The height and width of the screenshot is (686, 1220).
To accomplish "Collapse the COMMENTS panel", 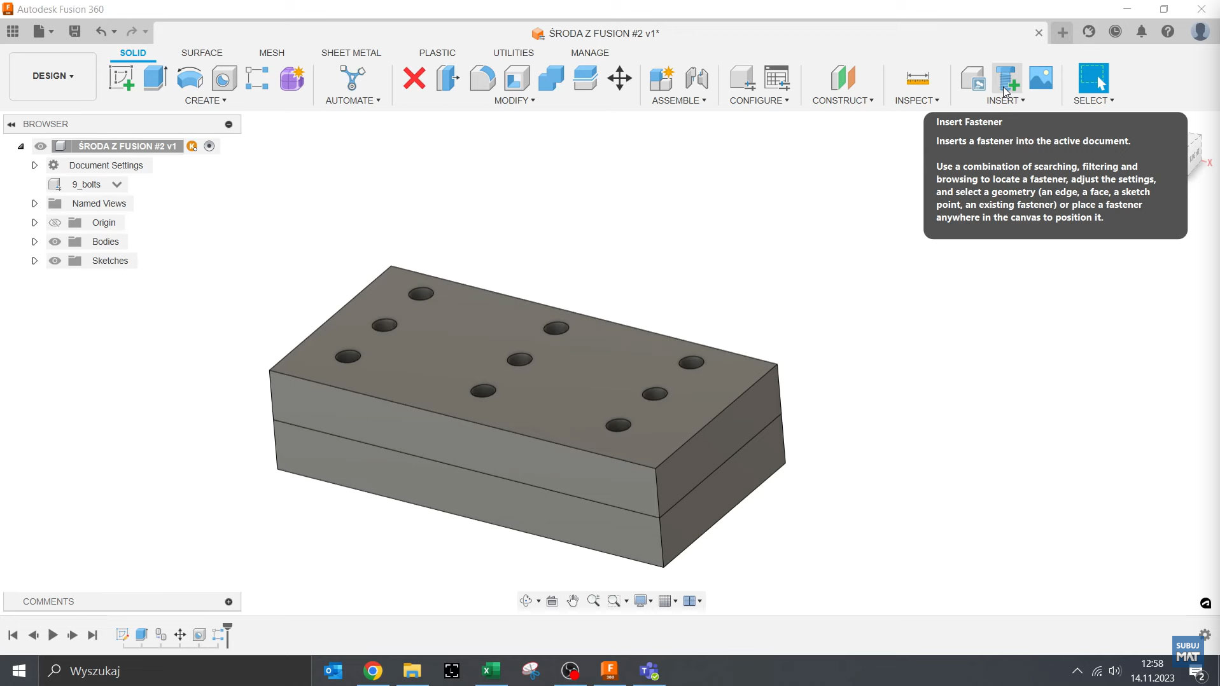I will [x=228, y=601].
